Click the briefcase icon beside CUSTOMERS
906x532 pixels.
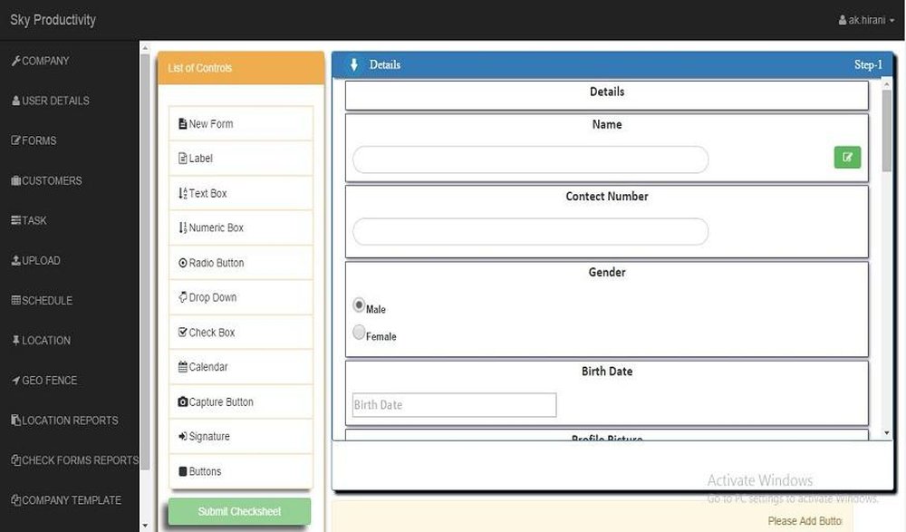click(16, 180)
